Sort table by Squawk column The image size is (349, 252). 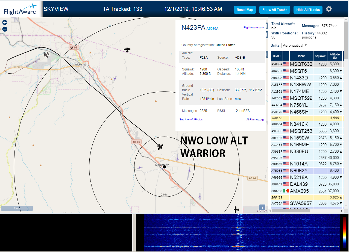[320, 56]
